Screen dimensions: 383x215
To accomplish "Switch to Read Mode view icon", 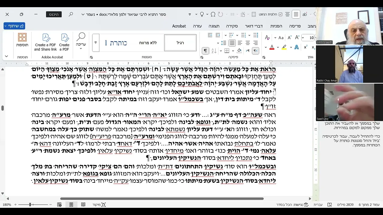I will pos(83,205).
